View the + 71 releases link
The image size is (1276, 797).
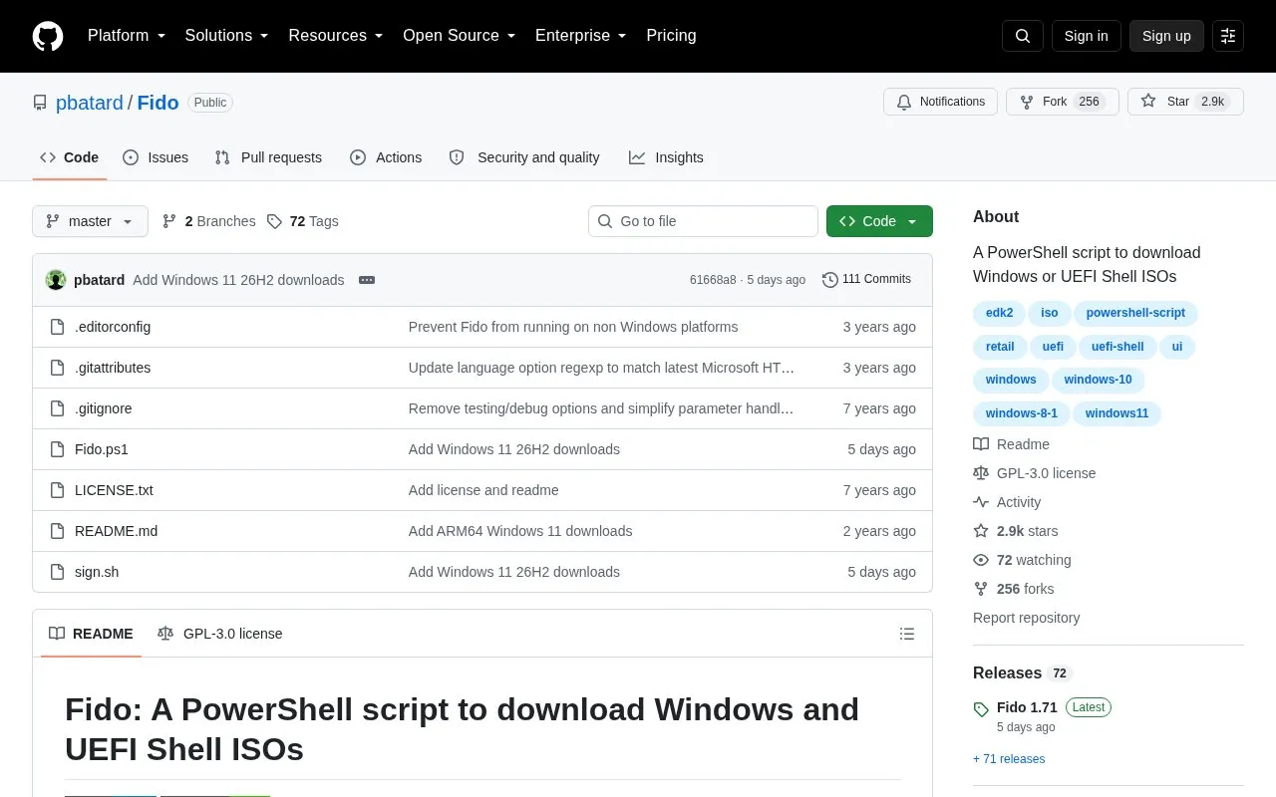(x=1009, y=759)
